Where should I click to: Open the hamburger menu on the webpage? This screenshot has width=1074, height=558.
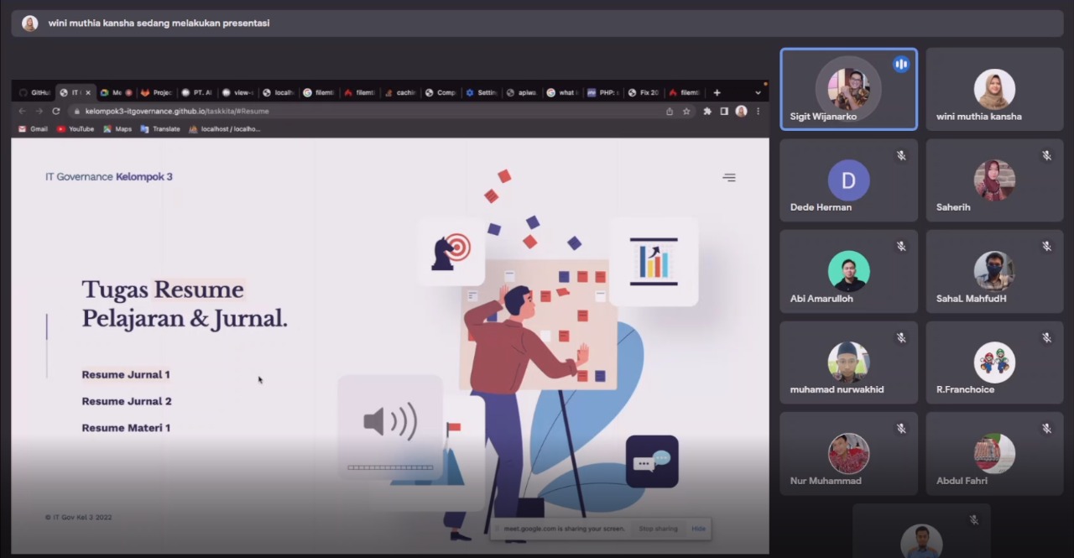(x=729, y=178)
